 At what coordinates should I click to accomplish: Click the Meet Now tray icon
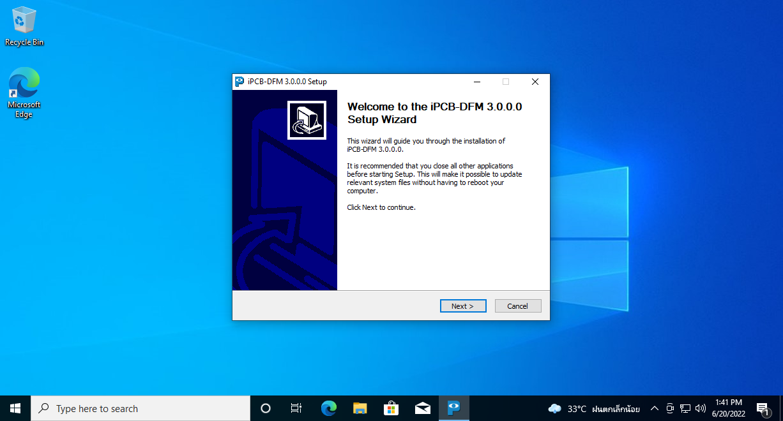[670, 408]
